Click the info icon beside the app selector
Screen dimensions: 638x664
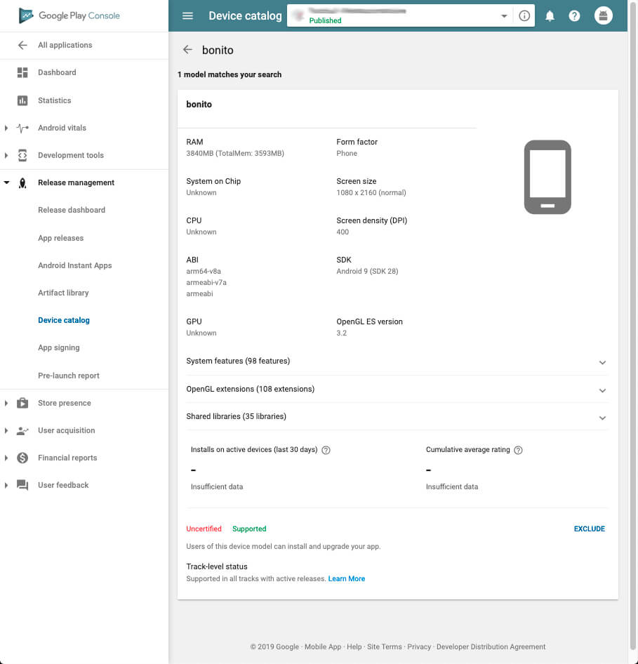coord(524,15)
